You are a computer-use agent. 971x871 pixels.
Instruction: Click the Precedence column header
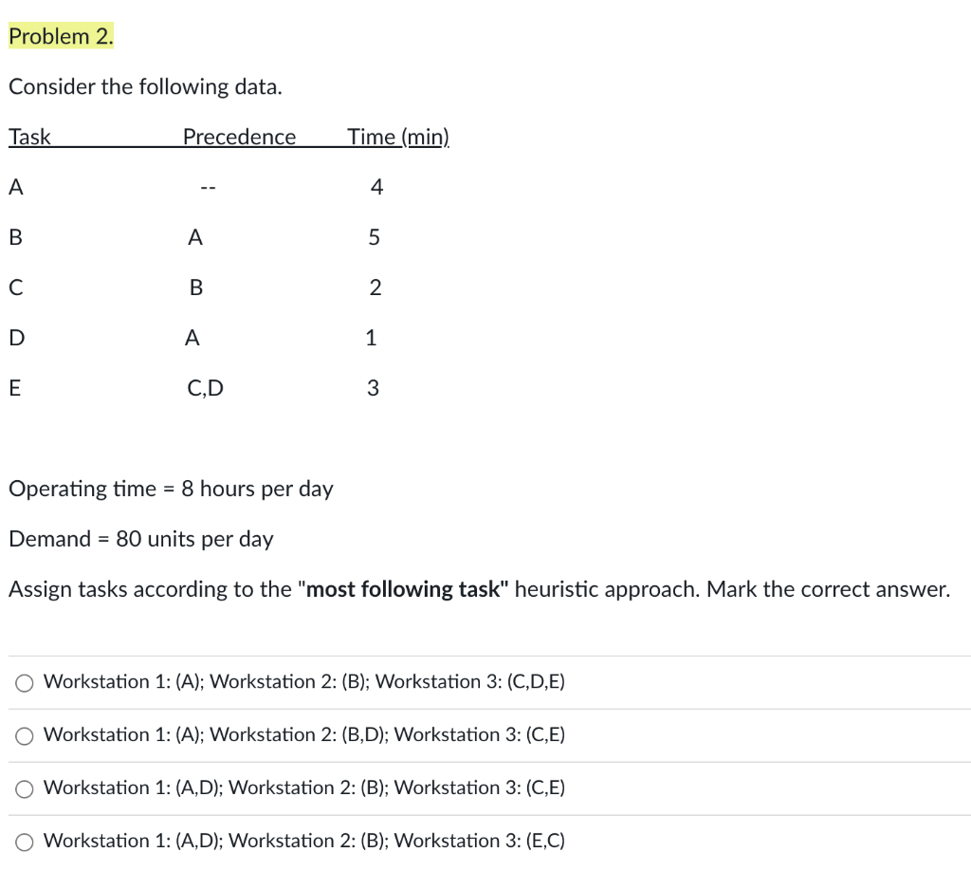239,137
